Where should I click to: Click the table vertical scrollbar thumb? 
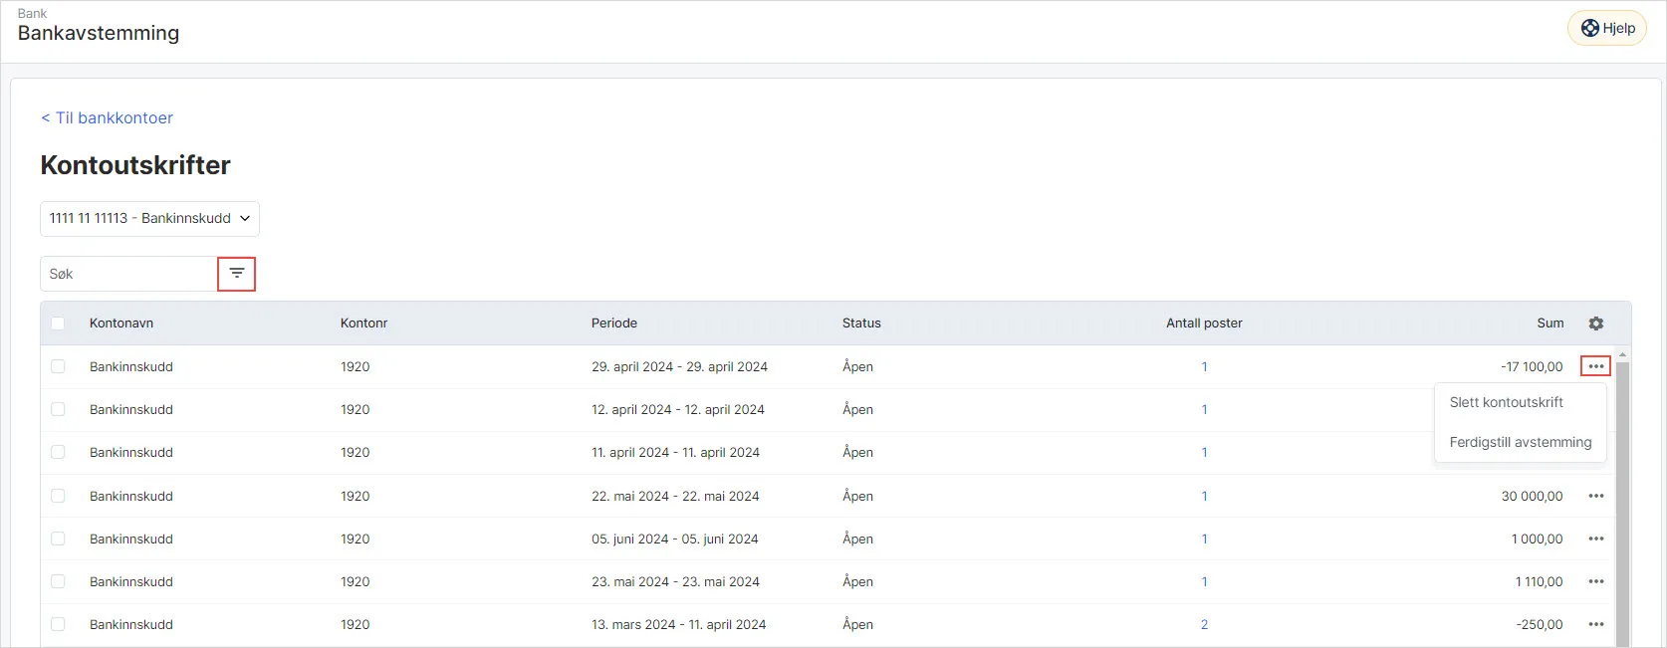pos(1622,503)
